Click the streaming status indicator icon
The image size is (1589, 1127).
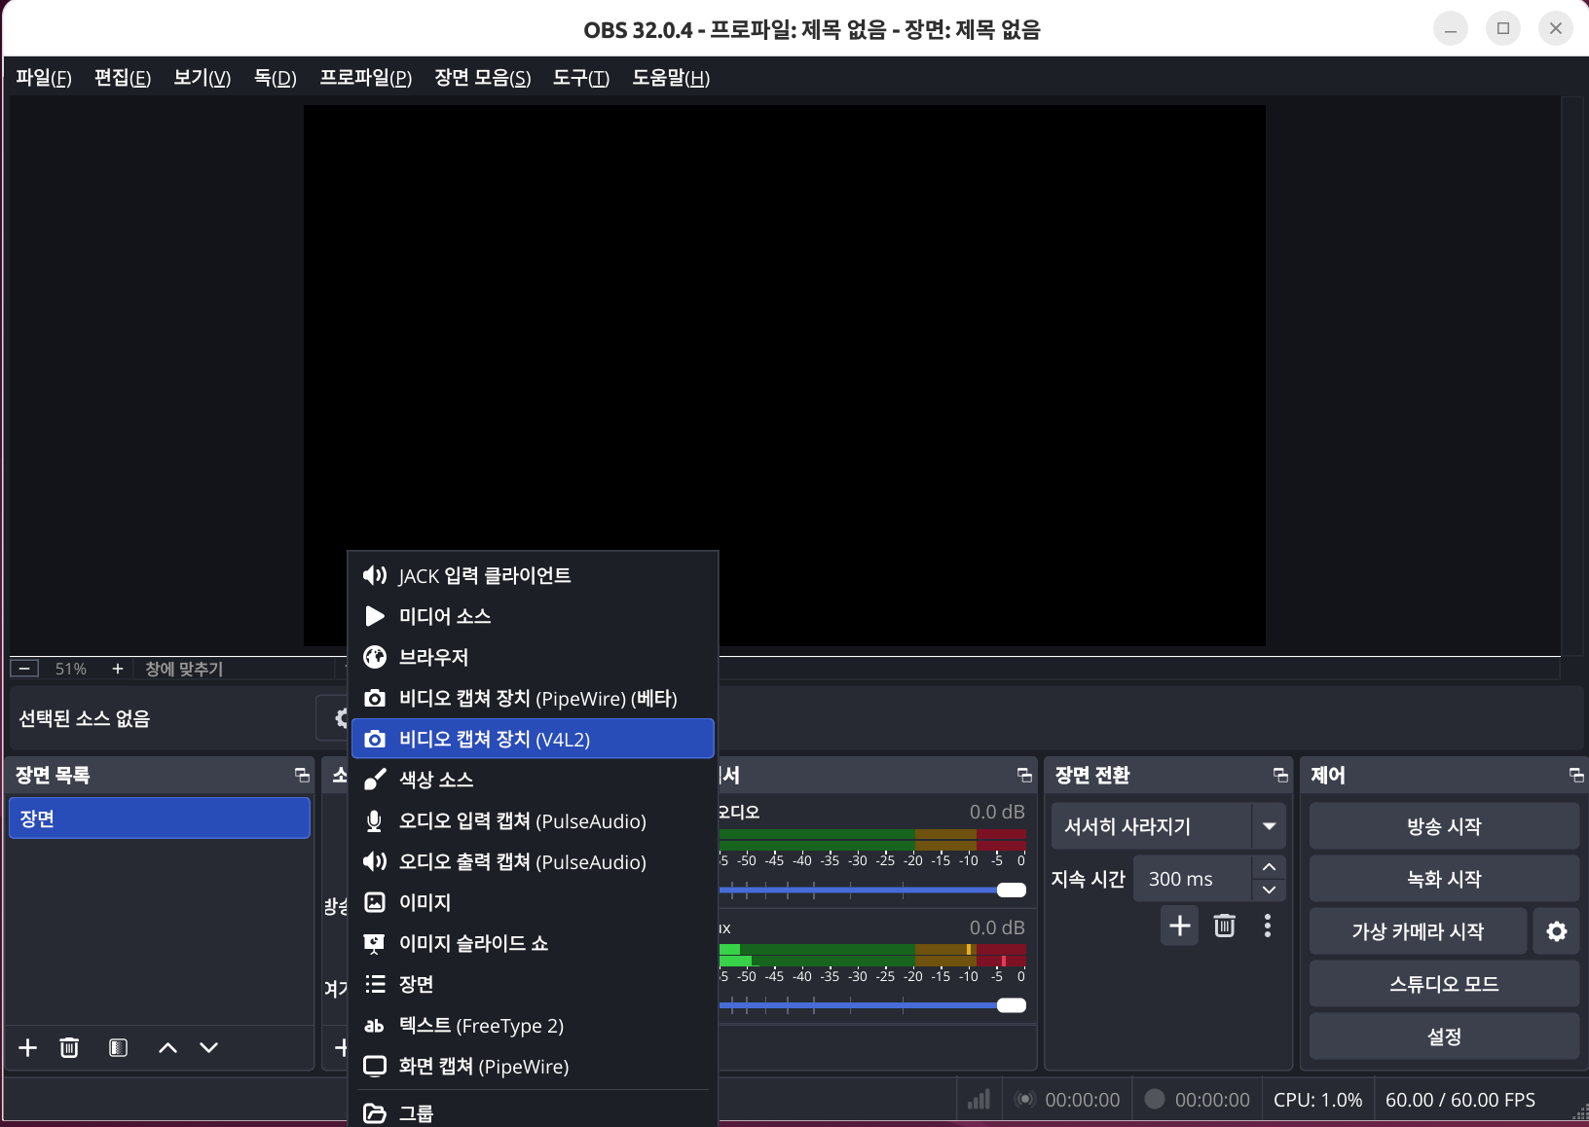point(1024,1100)
